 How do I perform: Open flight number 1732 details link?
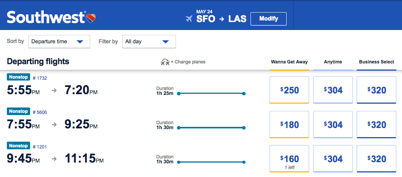(x=40, y=78)
